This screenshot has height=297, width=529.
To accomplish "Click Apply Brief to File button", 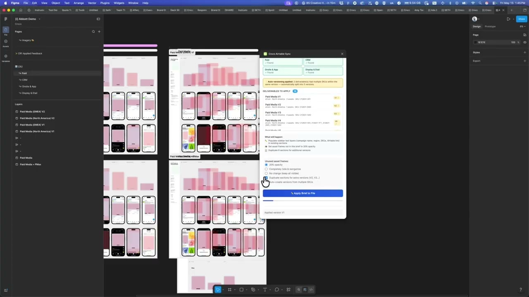I will 303,193.
